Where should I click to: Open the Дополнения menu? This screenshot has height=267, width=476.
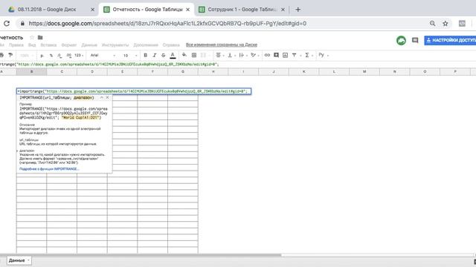coord(146,44)
